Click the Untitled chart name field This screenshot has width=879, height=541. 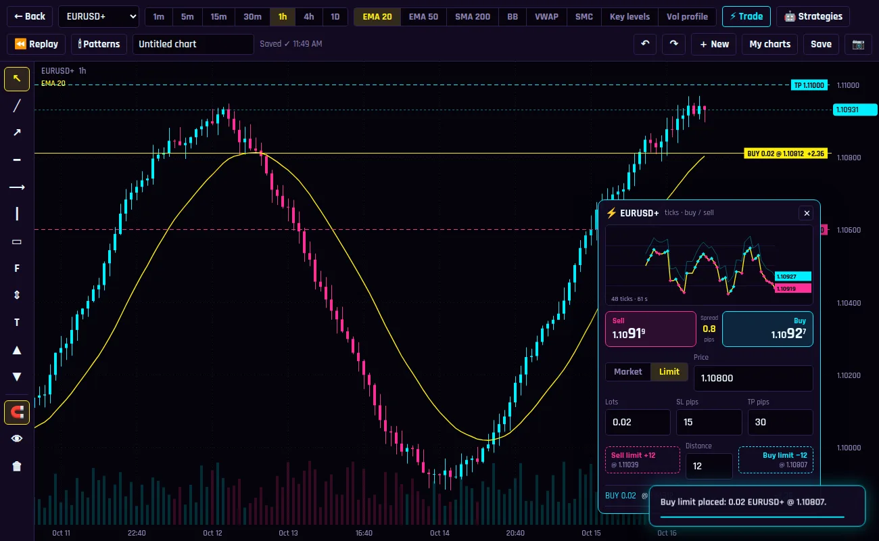click(193, 44)
